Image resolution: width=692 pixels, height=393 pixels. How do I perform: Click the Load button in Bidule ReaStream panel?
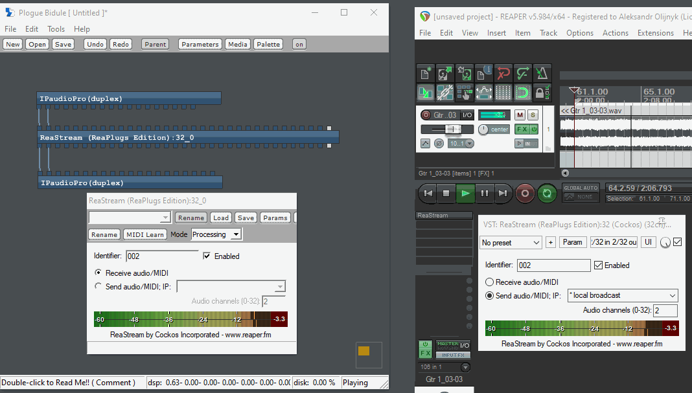tap(221, 218)
